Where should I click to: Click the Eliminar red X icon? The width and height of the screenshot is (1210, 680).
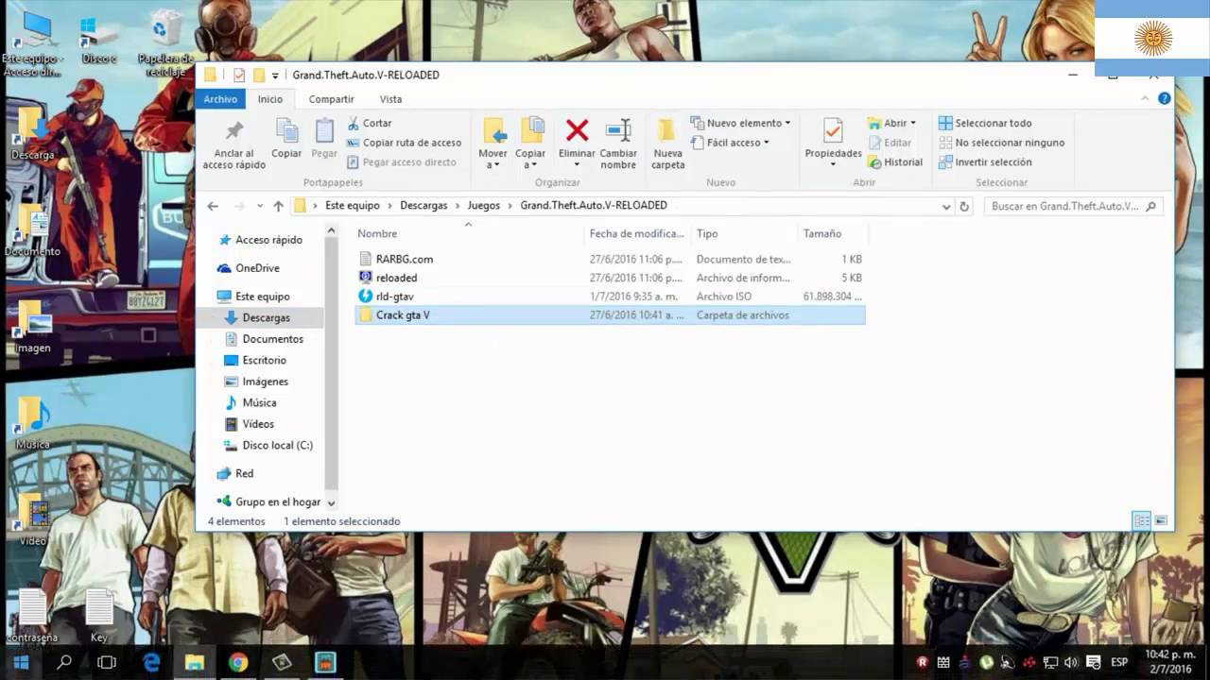tap(577, 130)
